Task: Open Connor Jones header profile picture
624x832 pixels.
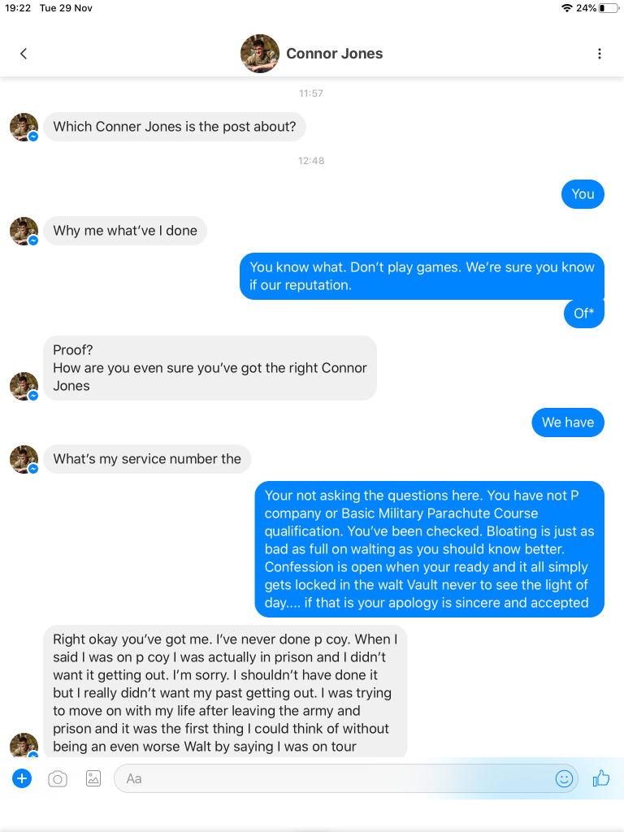Action: (260, 54)
